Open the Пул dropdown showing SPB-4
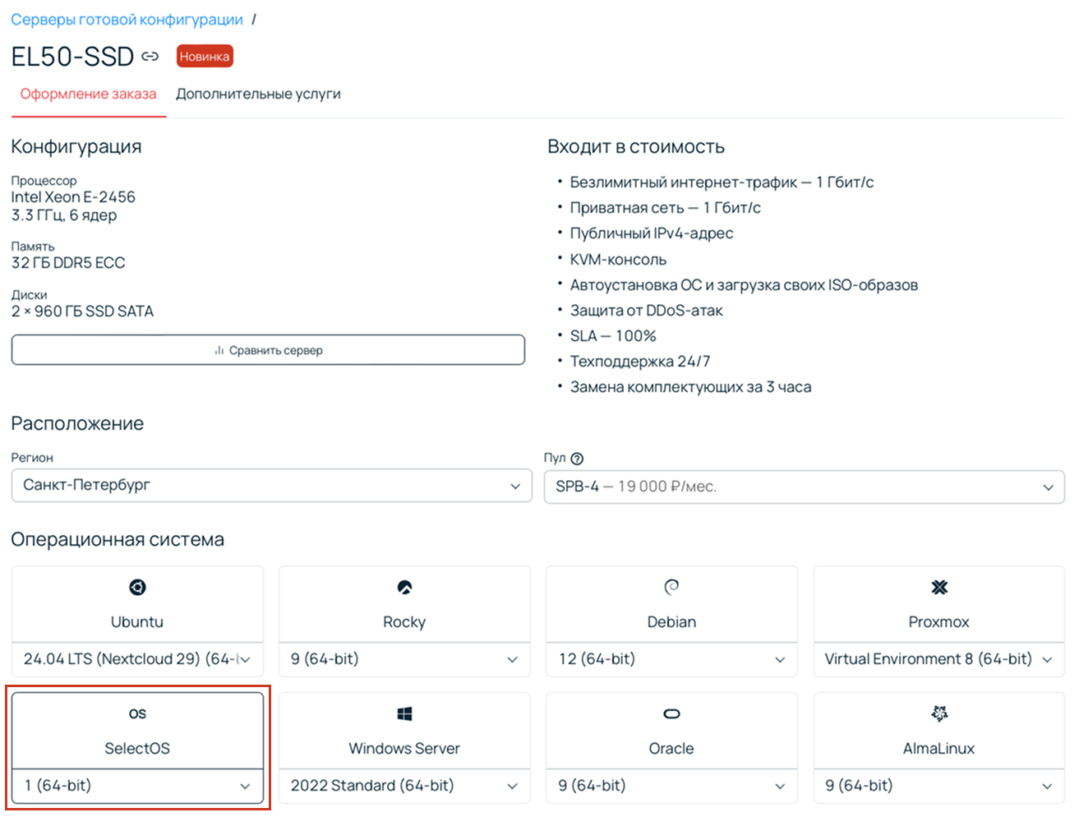 coord(804,487)
